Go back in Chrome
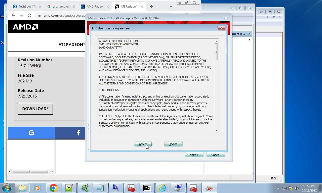 click(13, 15)
